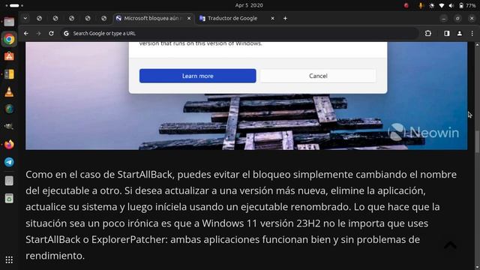Open the Apr 5 20:20 clock menu

(x=249, y=5)
